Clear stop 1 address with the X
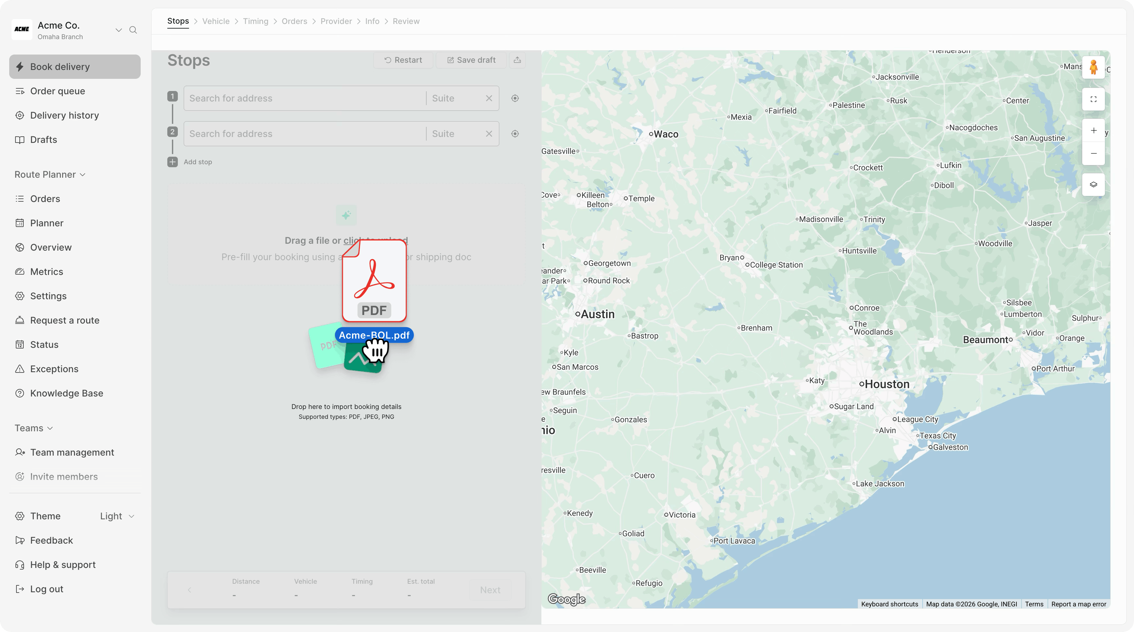The height and width of the screenshot is (632, 1134). coord(489,98)
